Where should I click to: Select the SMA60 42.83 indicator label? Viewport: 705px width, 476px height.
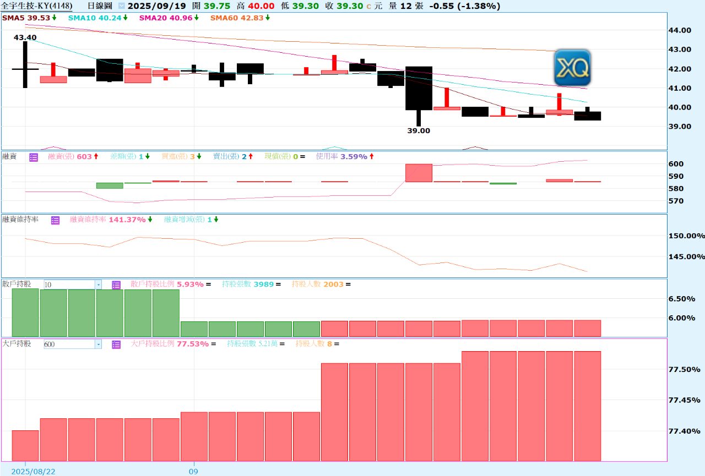coord(240,18)
